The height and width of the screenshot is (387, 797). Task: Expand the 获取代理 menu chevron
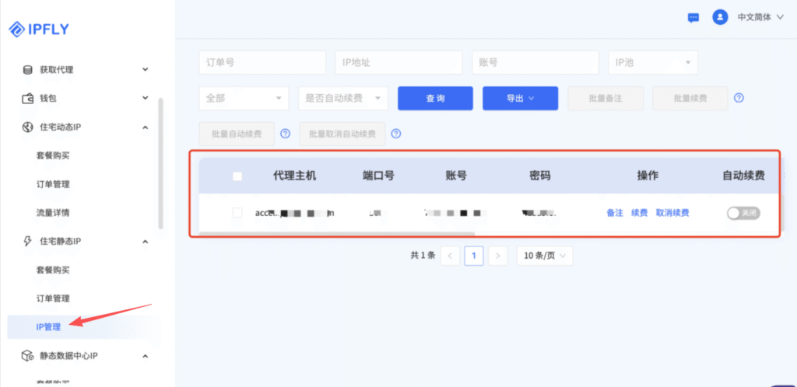145,69
